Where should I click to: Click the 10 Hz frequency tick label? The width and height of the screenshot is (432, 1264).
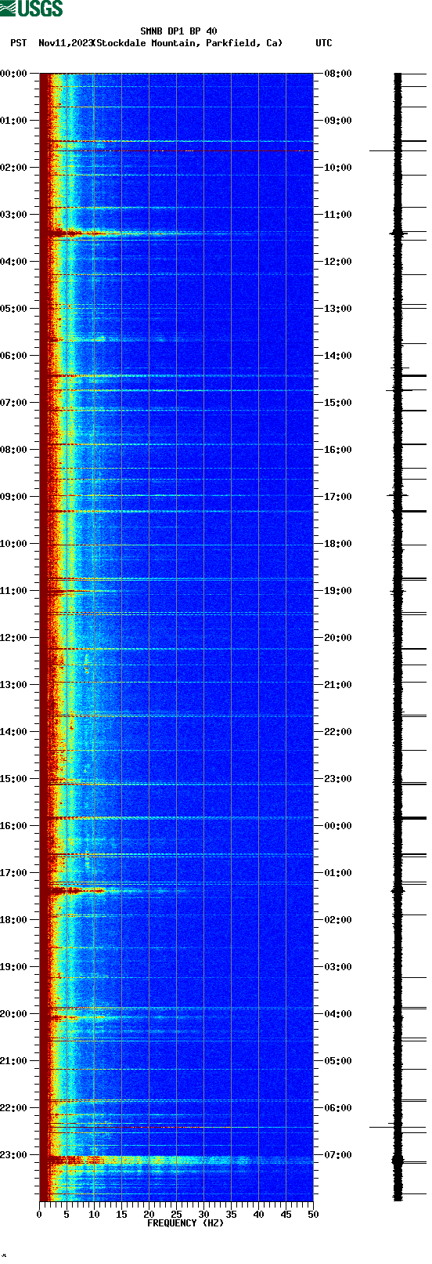coord(94,1215)
